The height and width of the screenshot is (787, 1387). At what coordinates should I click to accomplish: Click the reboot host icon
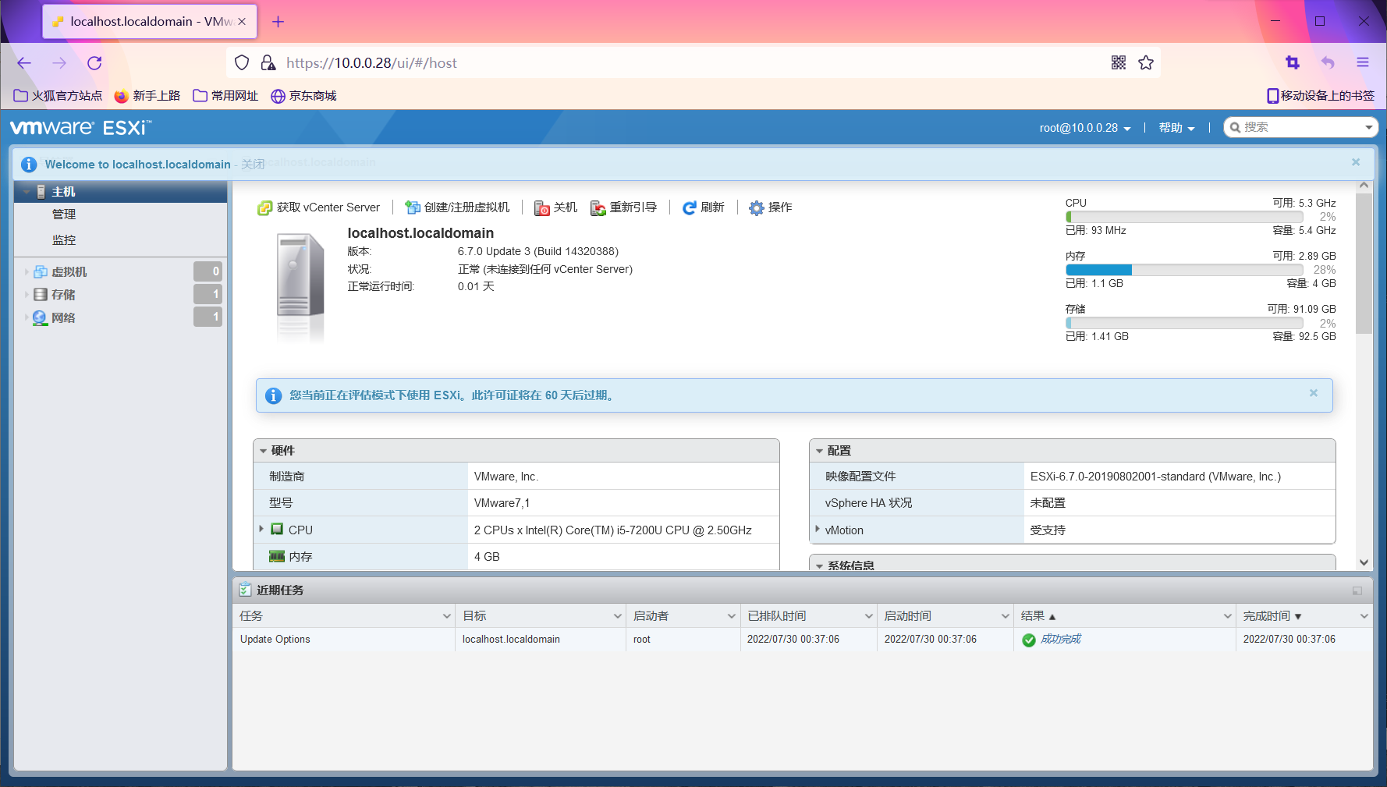tap(598, 207)
